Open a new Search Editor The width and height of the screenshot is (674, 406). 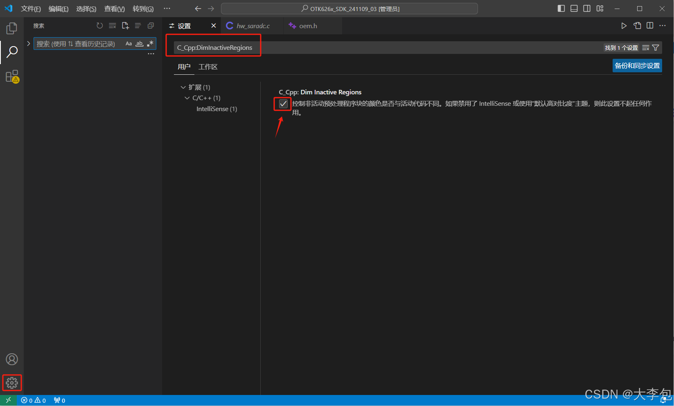pyautogui.click(x=125, y=25)
